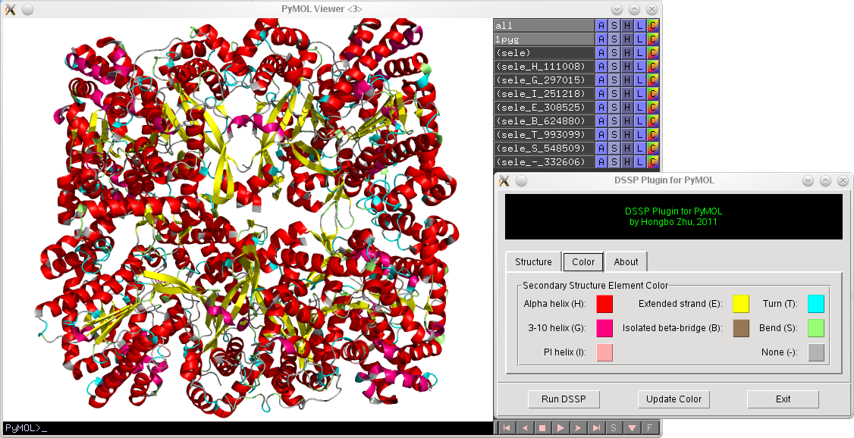The width and height of the screenshot is (854, 438).
Task: Toggle the (sele) selection entry
Action: (542, 53)
